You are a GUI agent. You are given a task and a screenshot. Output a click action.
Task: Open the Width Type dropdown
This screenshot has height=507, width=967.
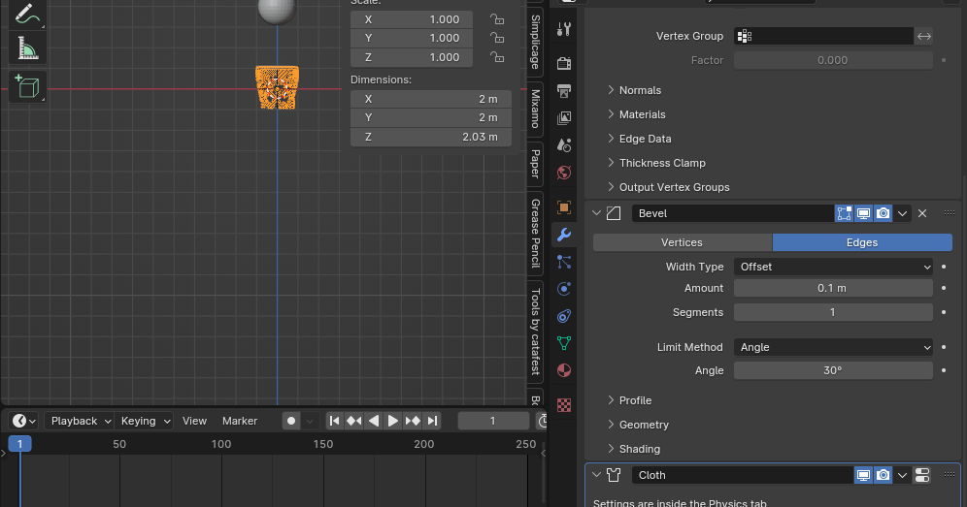[x=833, y=267]
